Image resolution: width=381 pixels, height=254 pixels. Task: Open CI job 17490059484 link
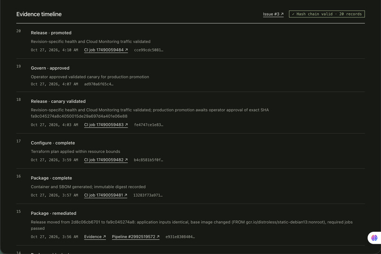(x=106, y=50)
